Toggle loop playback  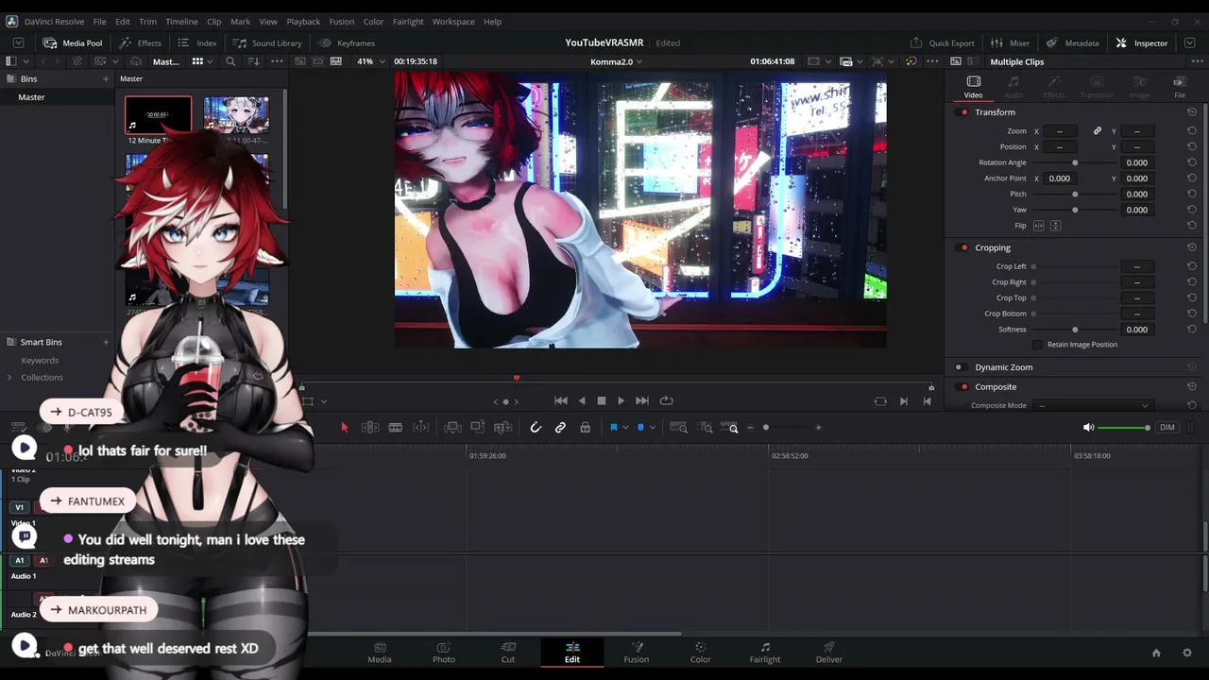666,400
